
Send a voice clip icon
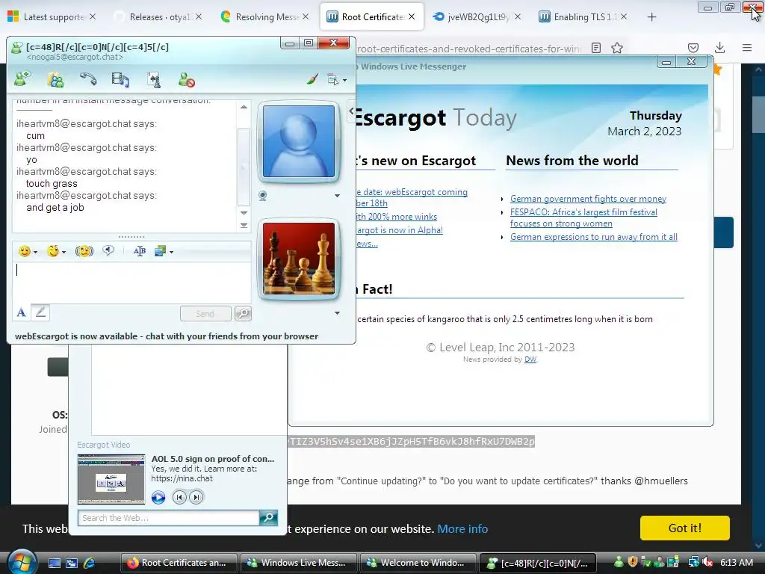pos(108,251)
